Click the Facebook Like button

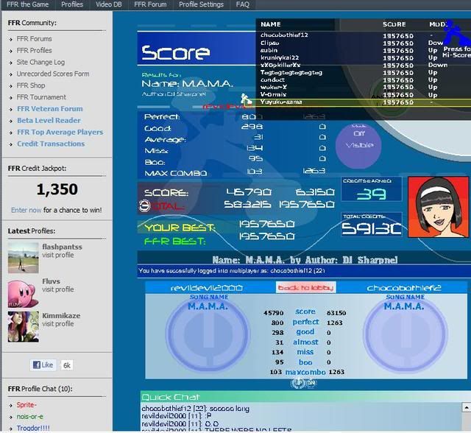[x=43, y=365]
